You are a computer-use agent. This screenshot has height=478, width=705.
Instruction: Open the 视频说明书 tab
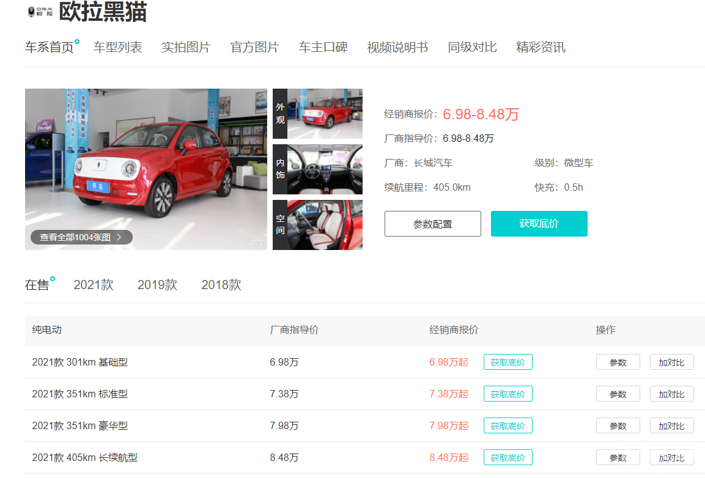(x=397, y=48)
